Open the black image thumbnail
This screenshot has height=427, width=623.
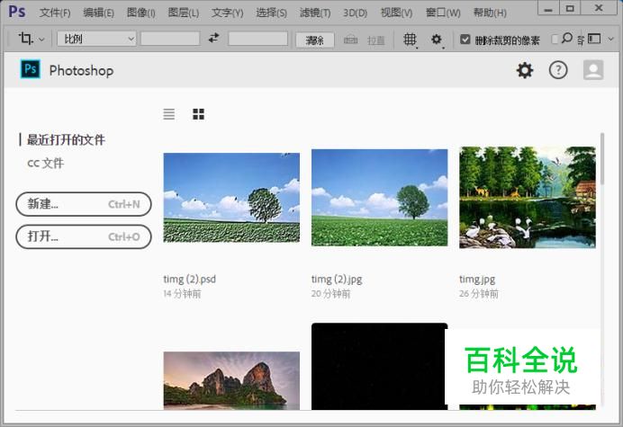(379, 366)
